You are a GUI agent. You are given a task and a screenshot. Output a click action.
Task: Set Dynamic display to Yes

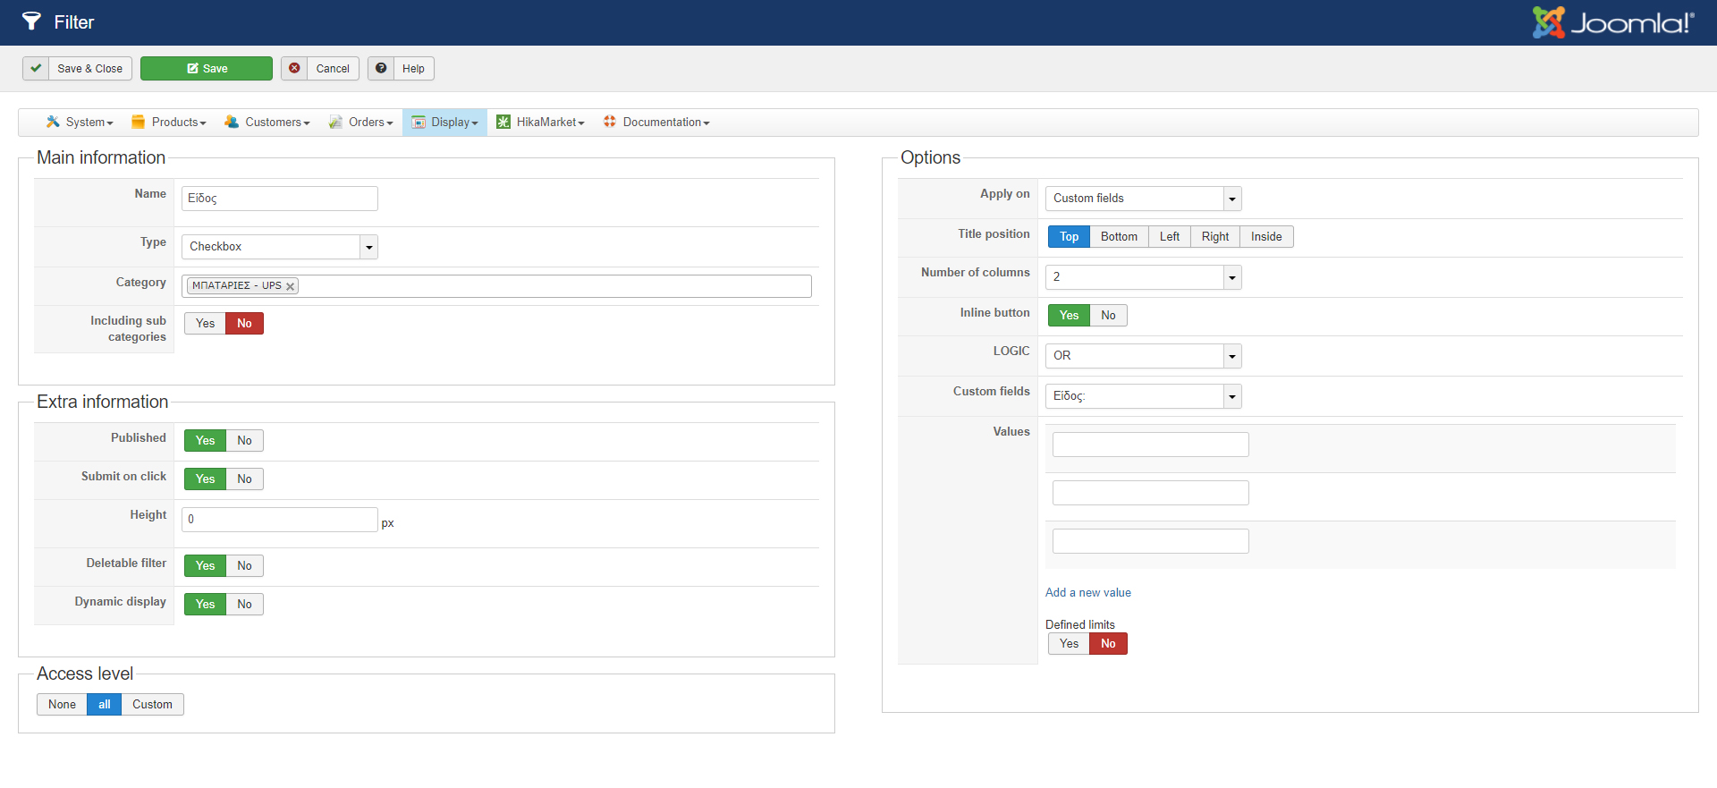(x=205, y=604)
